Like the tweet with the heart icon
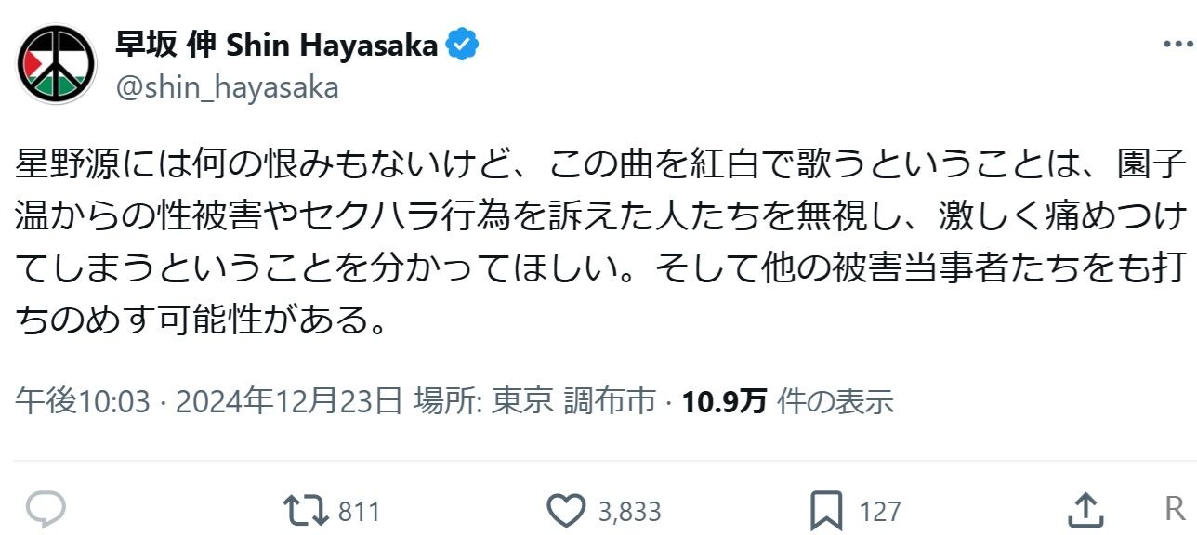This screenshot has width=1197, height=535. (566, 511)
